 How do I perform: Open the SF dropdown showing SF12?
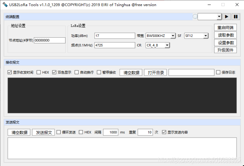(196, 36)
